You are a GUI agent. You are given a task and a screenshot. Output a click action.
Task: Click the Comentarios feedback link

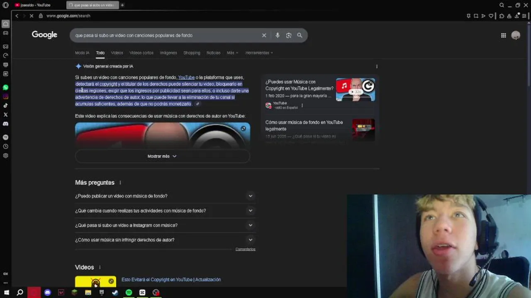point(245,249)
